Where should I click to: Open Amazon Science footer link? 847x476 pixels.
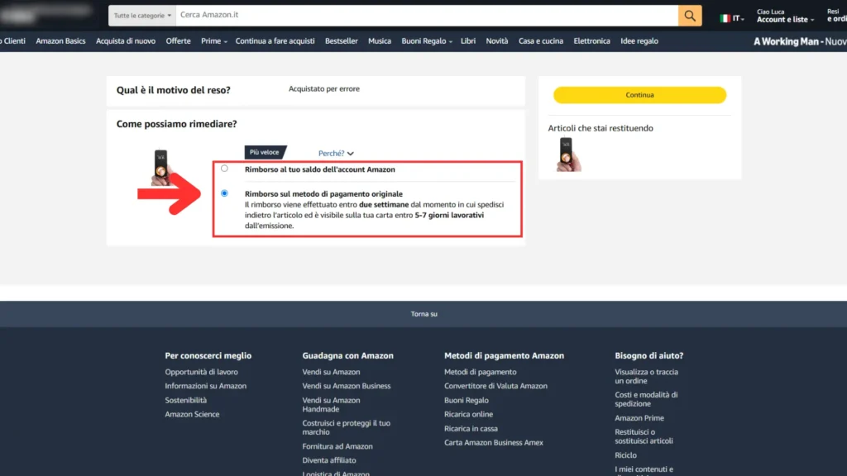(192, 414)
